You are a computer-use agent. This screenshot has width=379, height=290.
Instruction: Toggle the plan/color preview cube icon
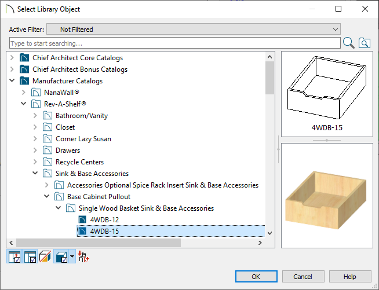(45, 256)
